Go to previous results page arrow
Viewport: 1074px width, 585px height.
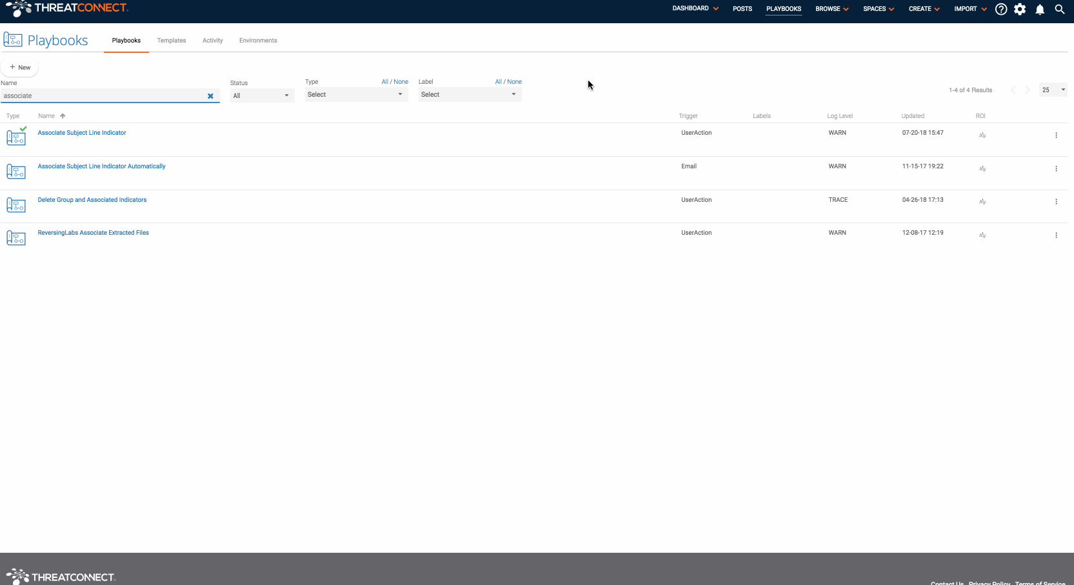tap(1013, 90)
